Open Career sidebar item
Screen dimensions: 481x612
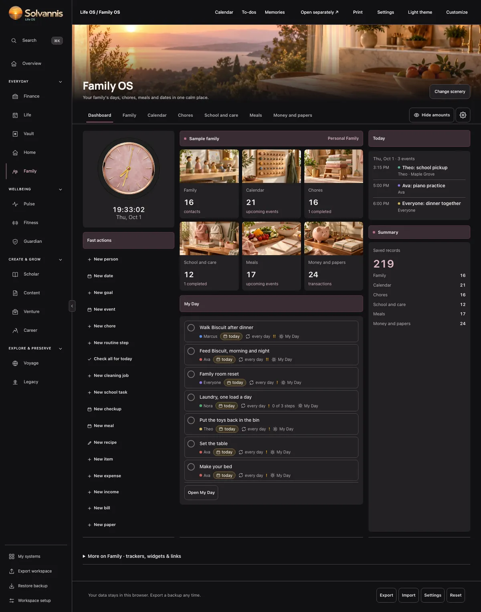[30, 330]
